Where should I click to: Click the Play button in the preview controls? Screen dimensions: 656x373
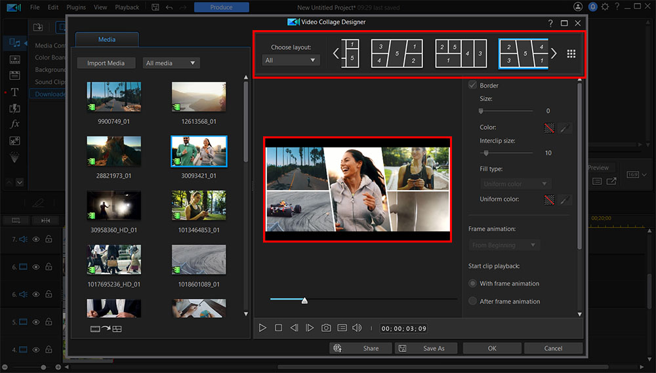[262, 328]
